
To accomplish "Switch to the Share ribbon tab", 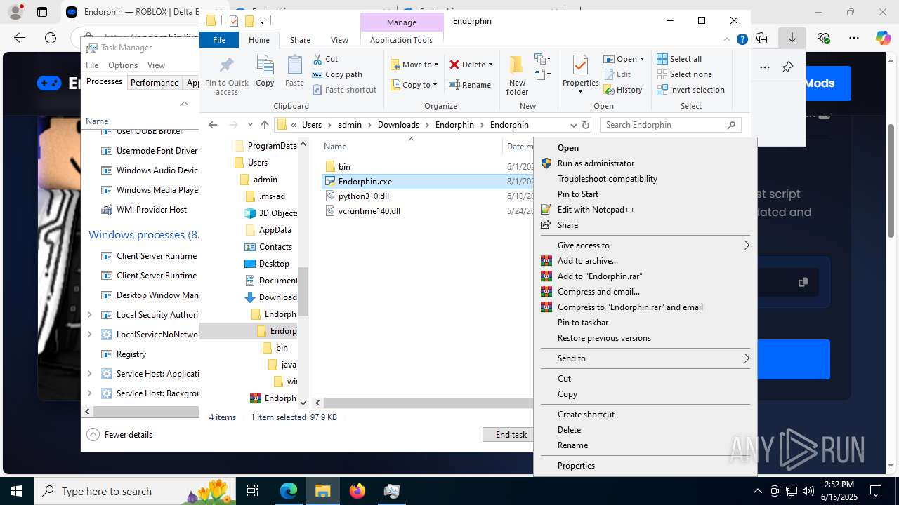I will point(300,40).
